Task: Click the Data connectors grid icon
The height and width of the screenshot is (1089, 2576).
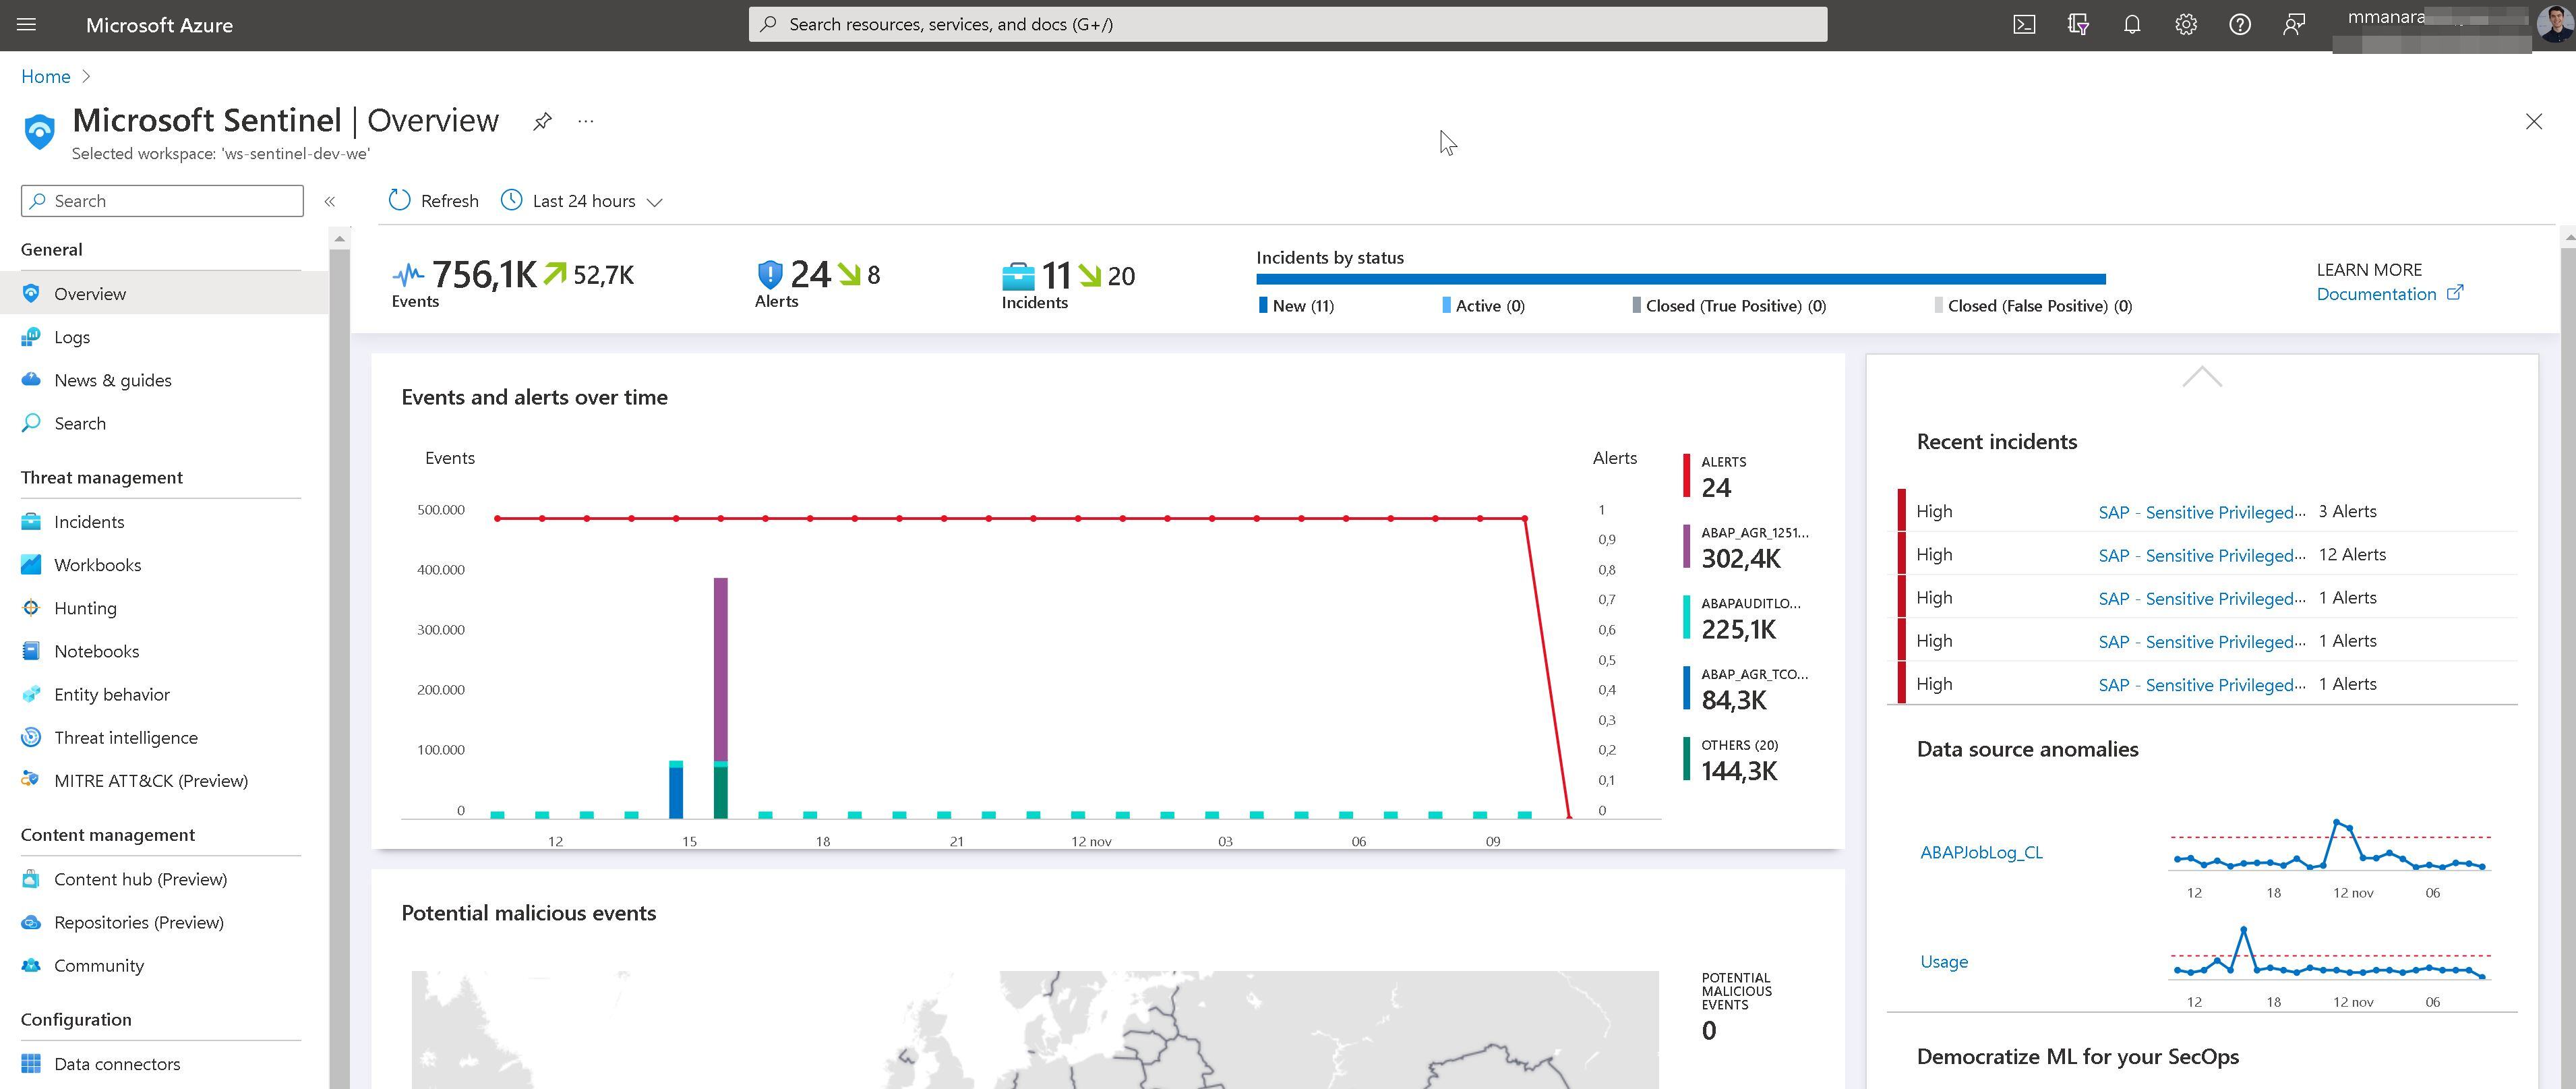Action: (x=31, y=1063)
